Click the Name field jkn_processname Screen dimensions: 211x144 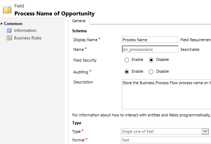(150, 49)
